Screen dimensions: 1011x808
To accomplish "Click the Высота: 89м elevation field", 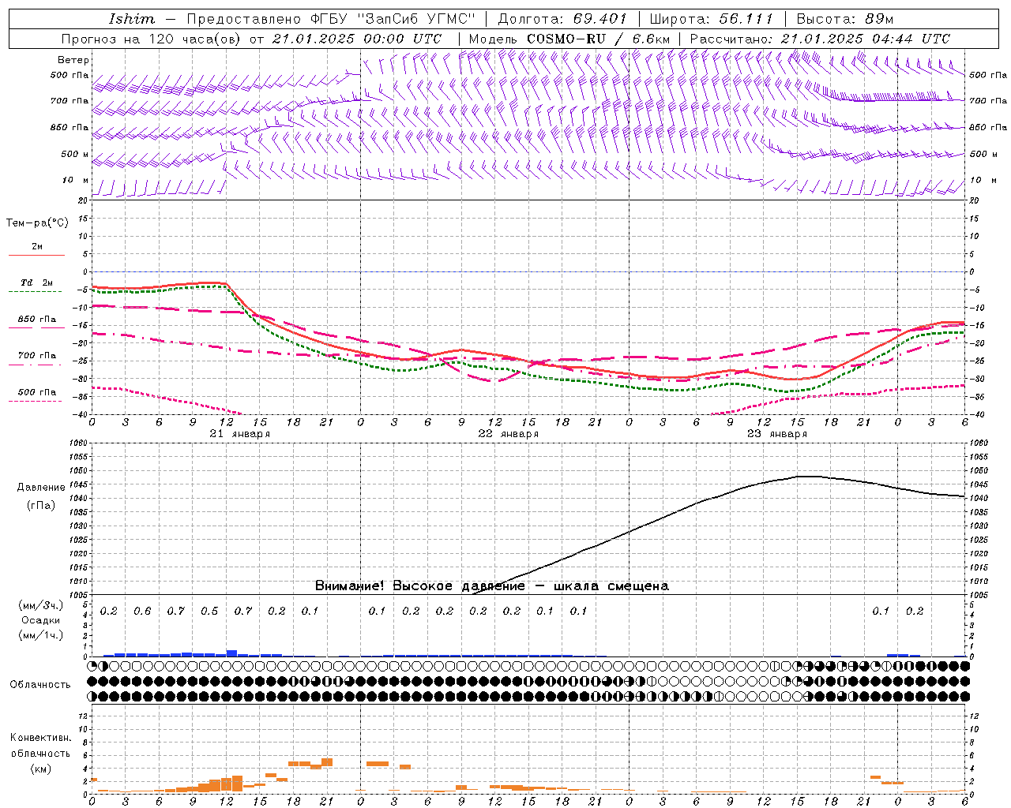I will pos(844,19).
